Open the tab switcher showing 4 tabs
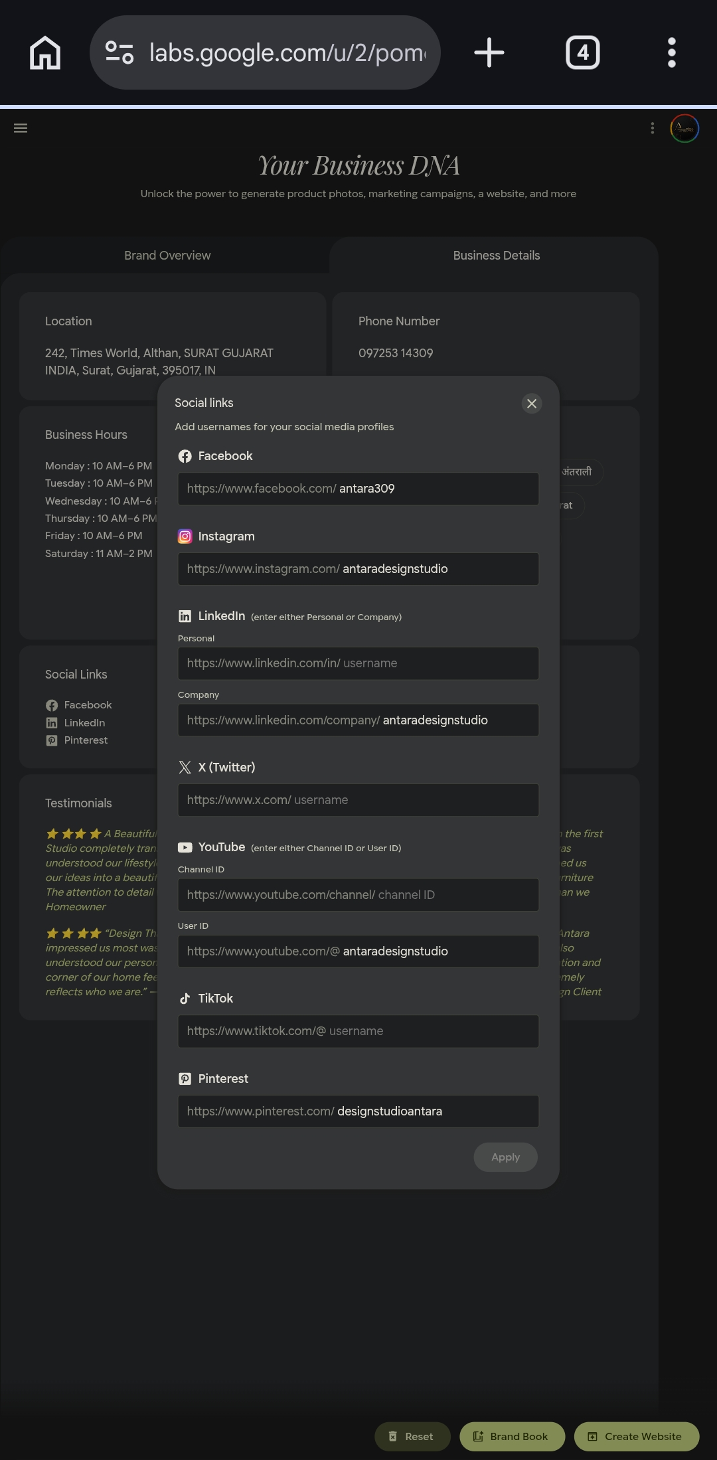The width and height of the screenshot is (717, 1460). pos(583,52)
